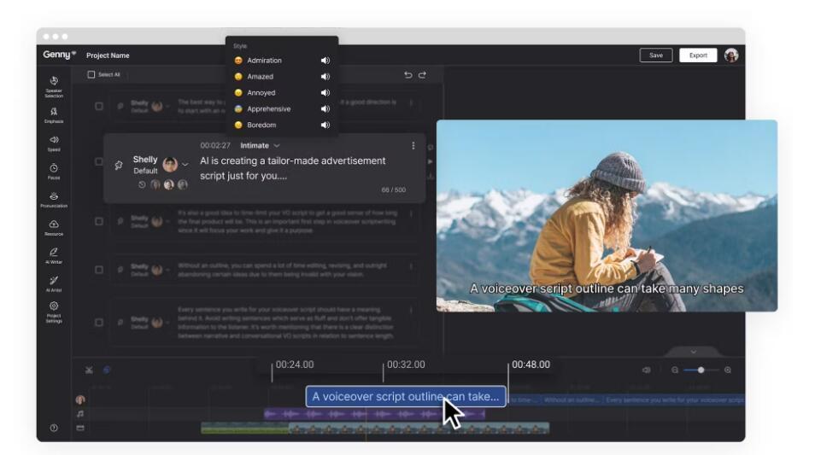Click the Project Name title
This screenshot has height=455, width=815.
108,55
